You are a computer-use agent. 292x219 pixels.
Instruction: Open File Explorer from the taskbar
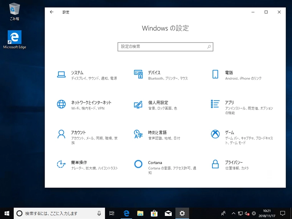pos(140,213)
